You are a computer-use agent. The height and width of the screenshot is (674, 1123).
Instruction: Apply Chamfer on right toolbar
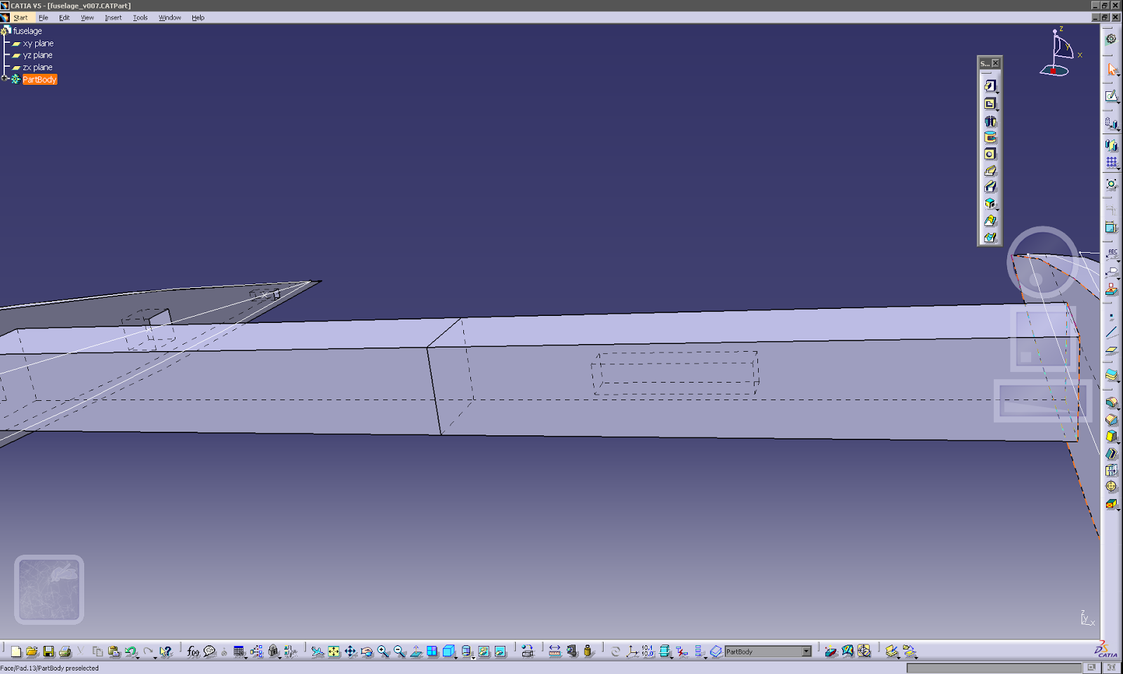point(1111,420)
